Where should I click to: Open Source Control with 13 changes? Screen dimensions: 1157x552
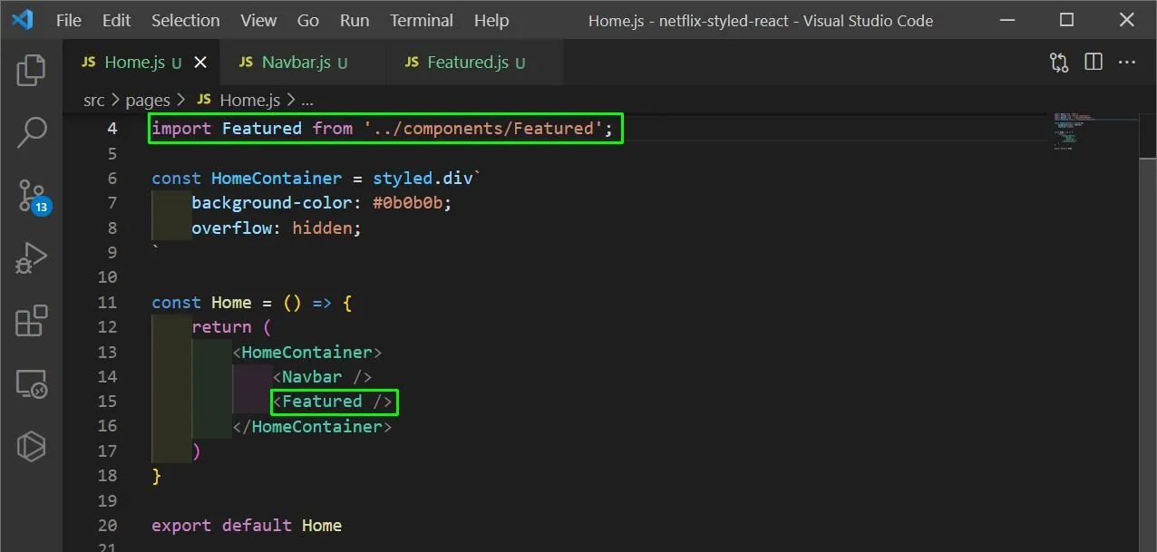click(33, 196)
